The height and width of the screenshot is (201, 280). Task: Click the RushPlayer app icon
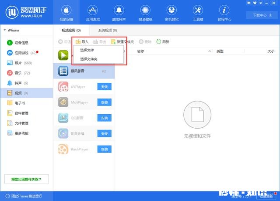point(63,149)
